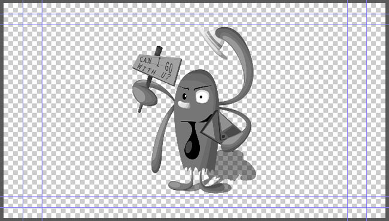
Task: Select the light cheek patch on the face
Action: point(184,105)
